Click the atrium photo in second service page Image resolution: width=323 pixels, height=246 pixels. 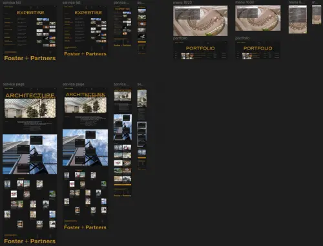click(85, 105)
